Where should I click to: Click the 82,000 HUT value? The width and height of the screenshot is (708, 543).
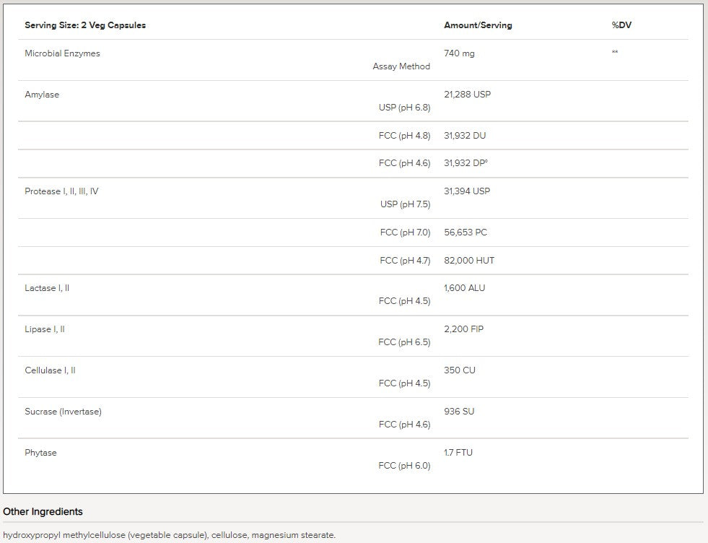pyautogui.click(x=469, y=261)
